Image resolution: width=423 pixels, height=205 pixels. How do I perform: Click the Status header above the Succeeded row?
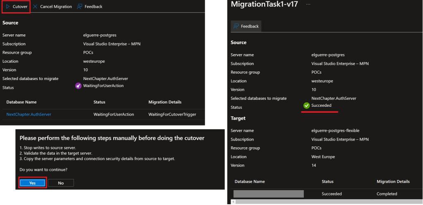click(328, 181)
